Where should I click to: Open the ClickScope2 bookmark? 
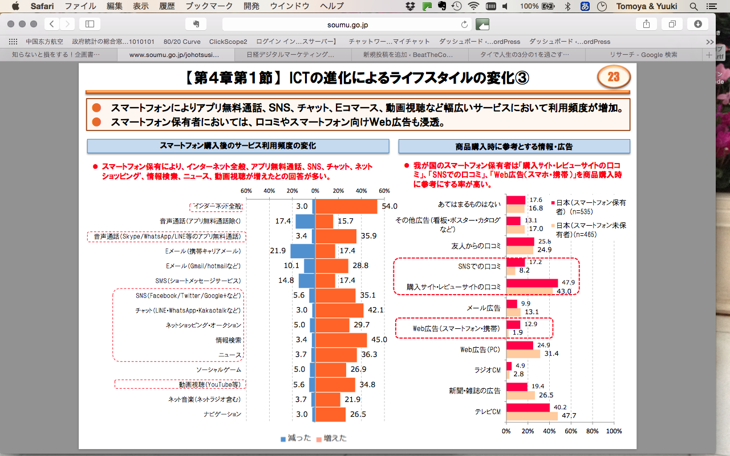pyautogui.click(x=228, y=42)
